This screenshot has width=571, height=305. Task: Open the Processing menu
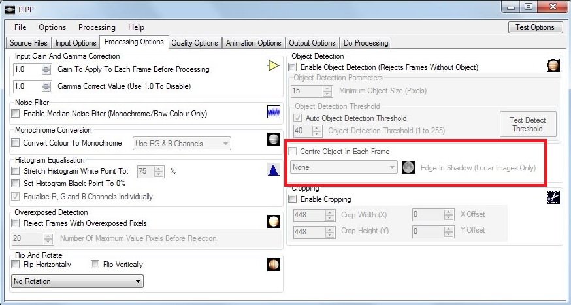97,27
